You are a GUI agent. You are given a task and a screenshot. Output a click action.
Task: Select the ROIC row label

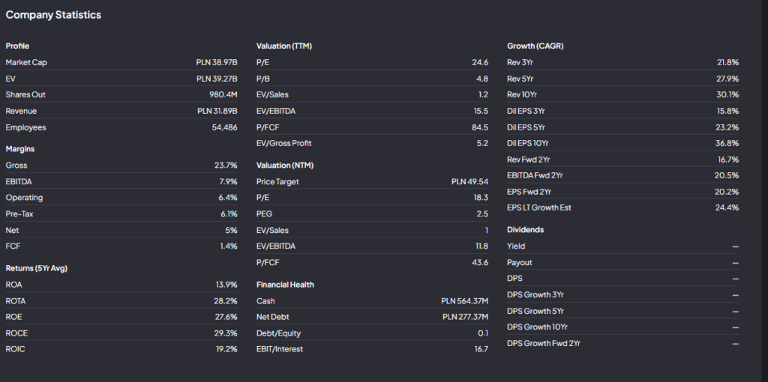(x=15, y=349)
